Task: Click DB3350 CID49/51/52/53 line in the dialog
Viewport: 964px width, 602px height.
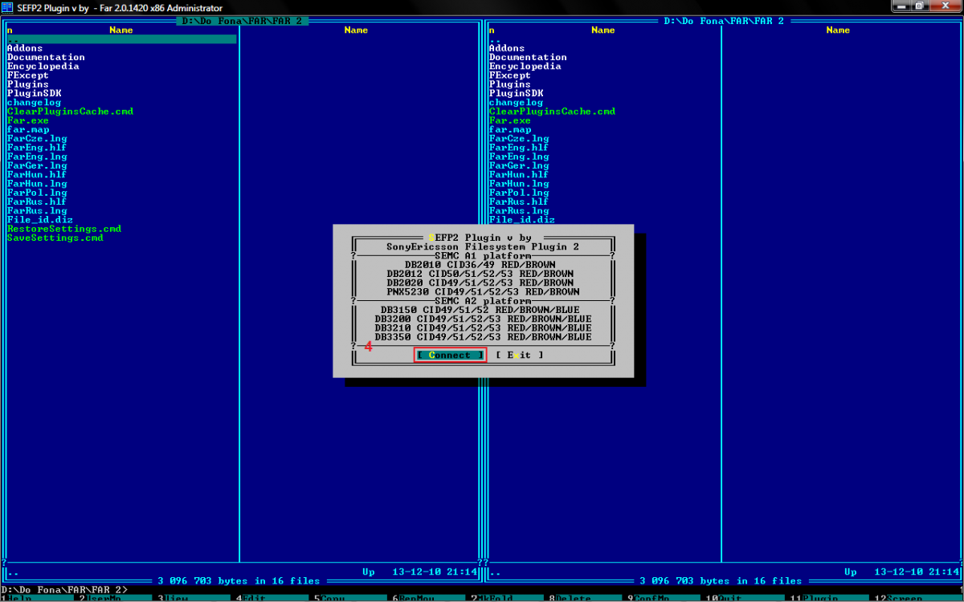Action: tap(483, 337)
